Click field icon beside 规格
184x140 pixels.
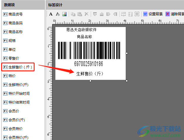coord(5,41)
